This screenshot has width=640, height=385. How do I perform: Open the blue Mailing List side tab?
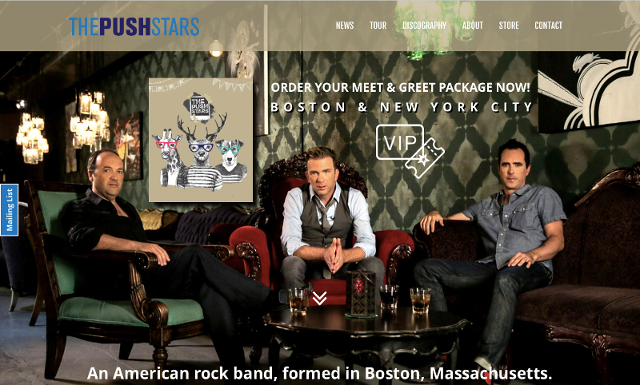click(x=9, y=210)
